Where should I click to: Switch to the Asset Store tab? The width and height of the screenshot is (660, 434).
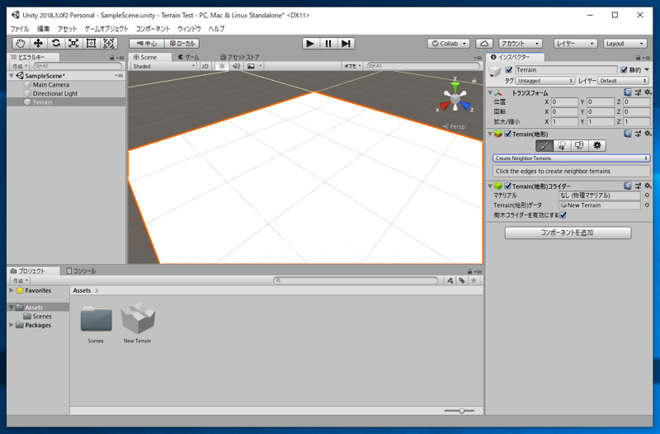click(240, 57)
